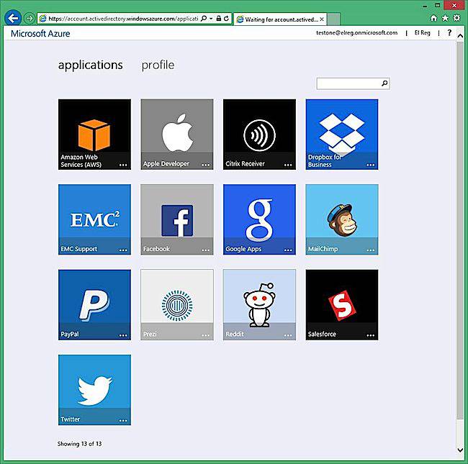
Task: Click the testone@elreg.onmicrosoft.com account link
Action: [x=356, y=32]
